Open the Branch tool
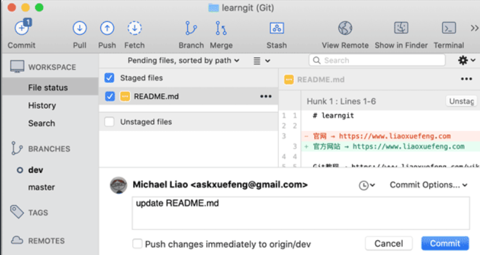Screen dimensions: 480x255 [191, 28]
